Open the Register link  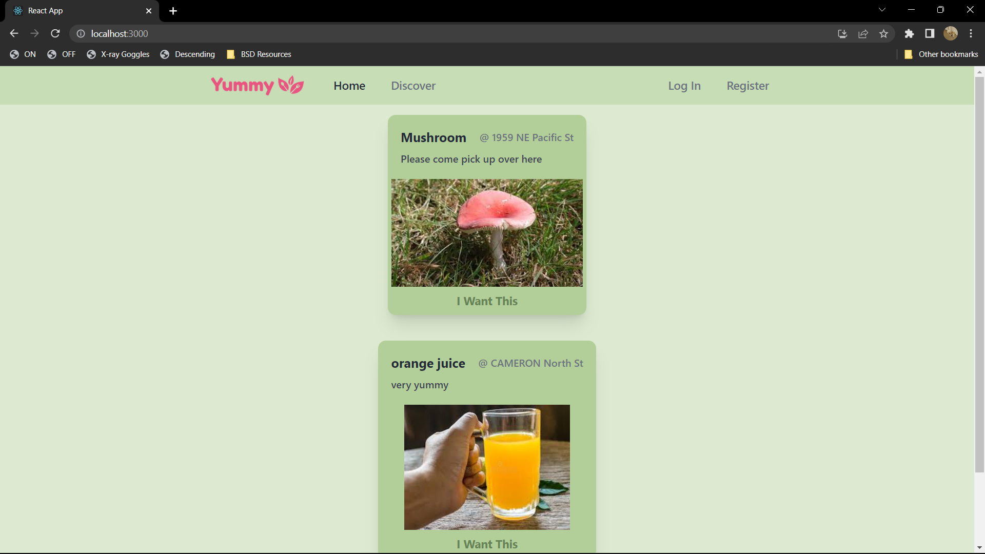point(747,86)
